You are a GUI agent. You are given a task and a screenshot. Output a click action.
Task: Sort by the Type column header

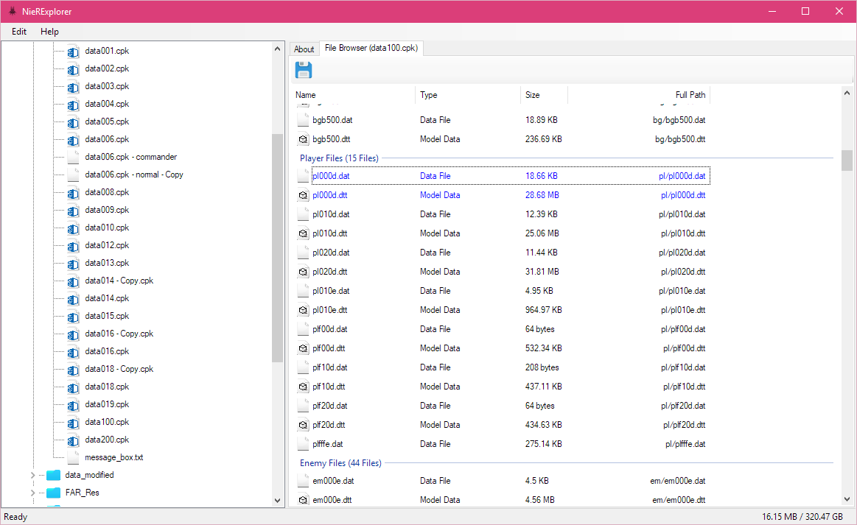pyautogui.click(x=468, y=95)
